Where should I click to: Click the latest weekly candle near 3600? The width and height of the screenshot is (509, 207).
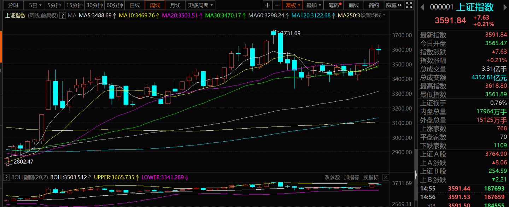pyautogui.click(x=379, y=50)
